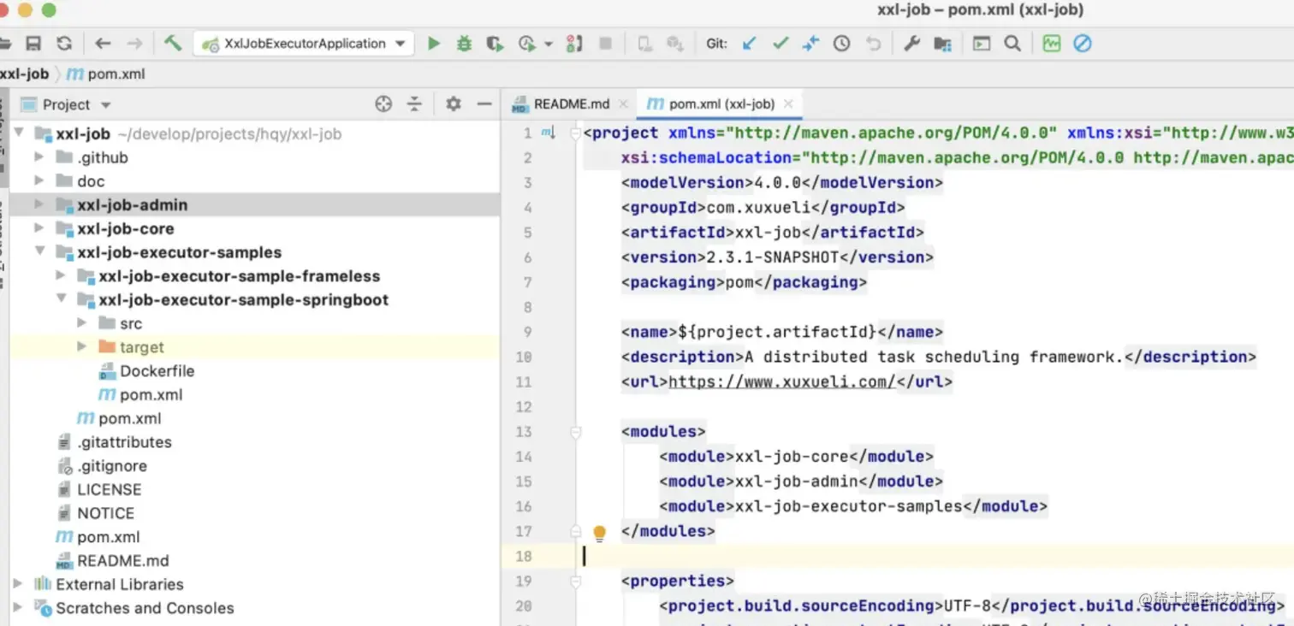
Task: Close the README.md editor tab
Action: tap(623, 104)
